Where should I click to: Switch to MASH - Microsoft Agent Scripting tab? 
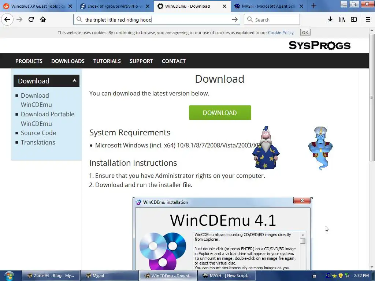tap(269, 6)
